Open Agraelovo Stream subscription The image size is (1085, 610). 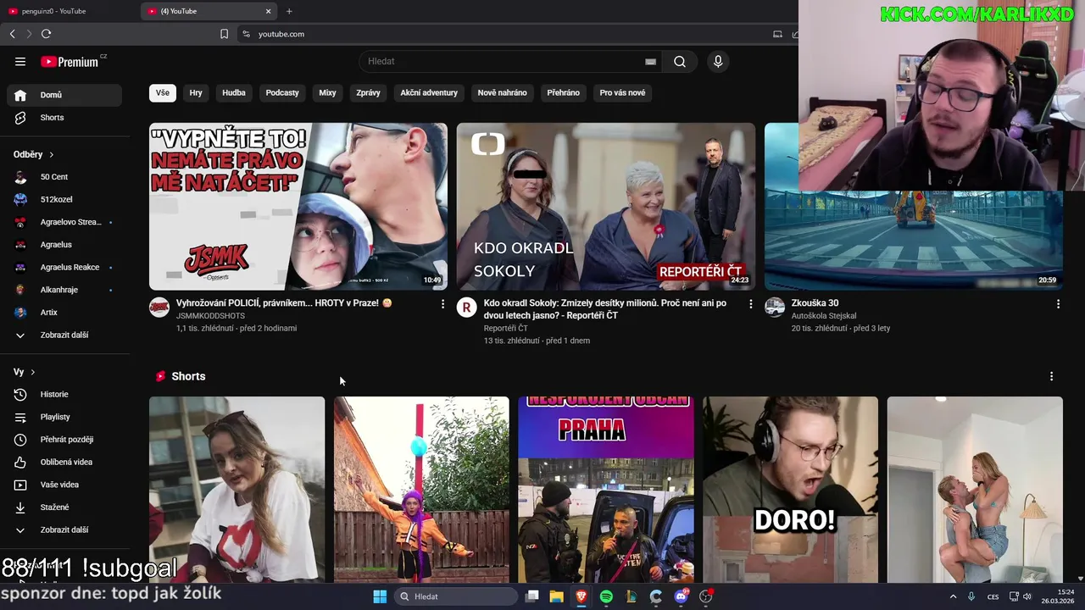[x=64, y=222]
